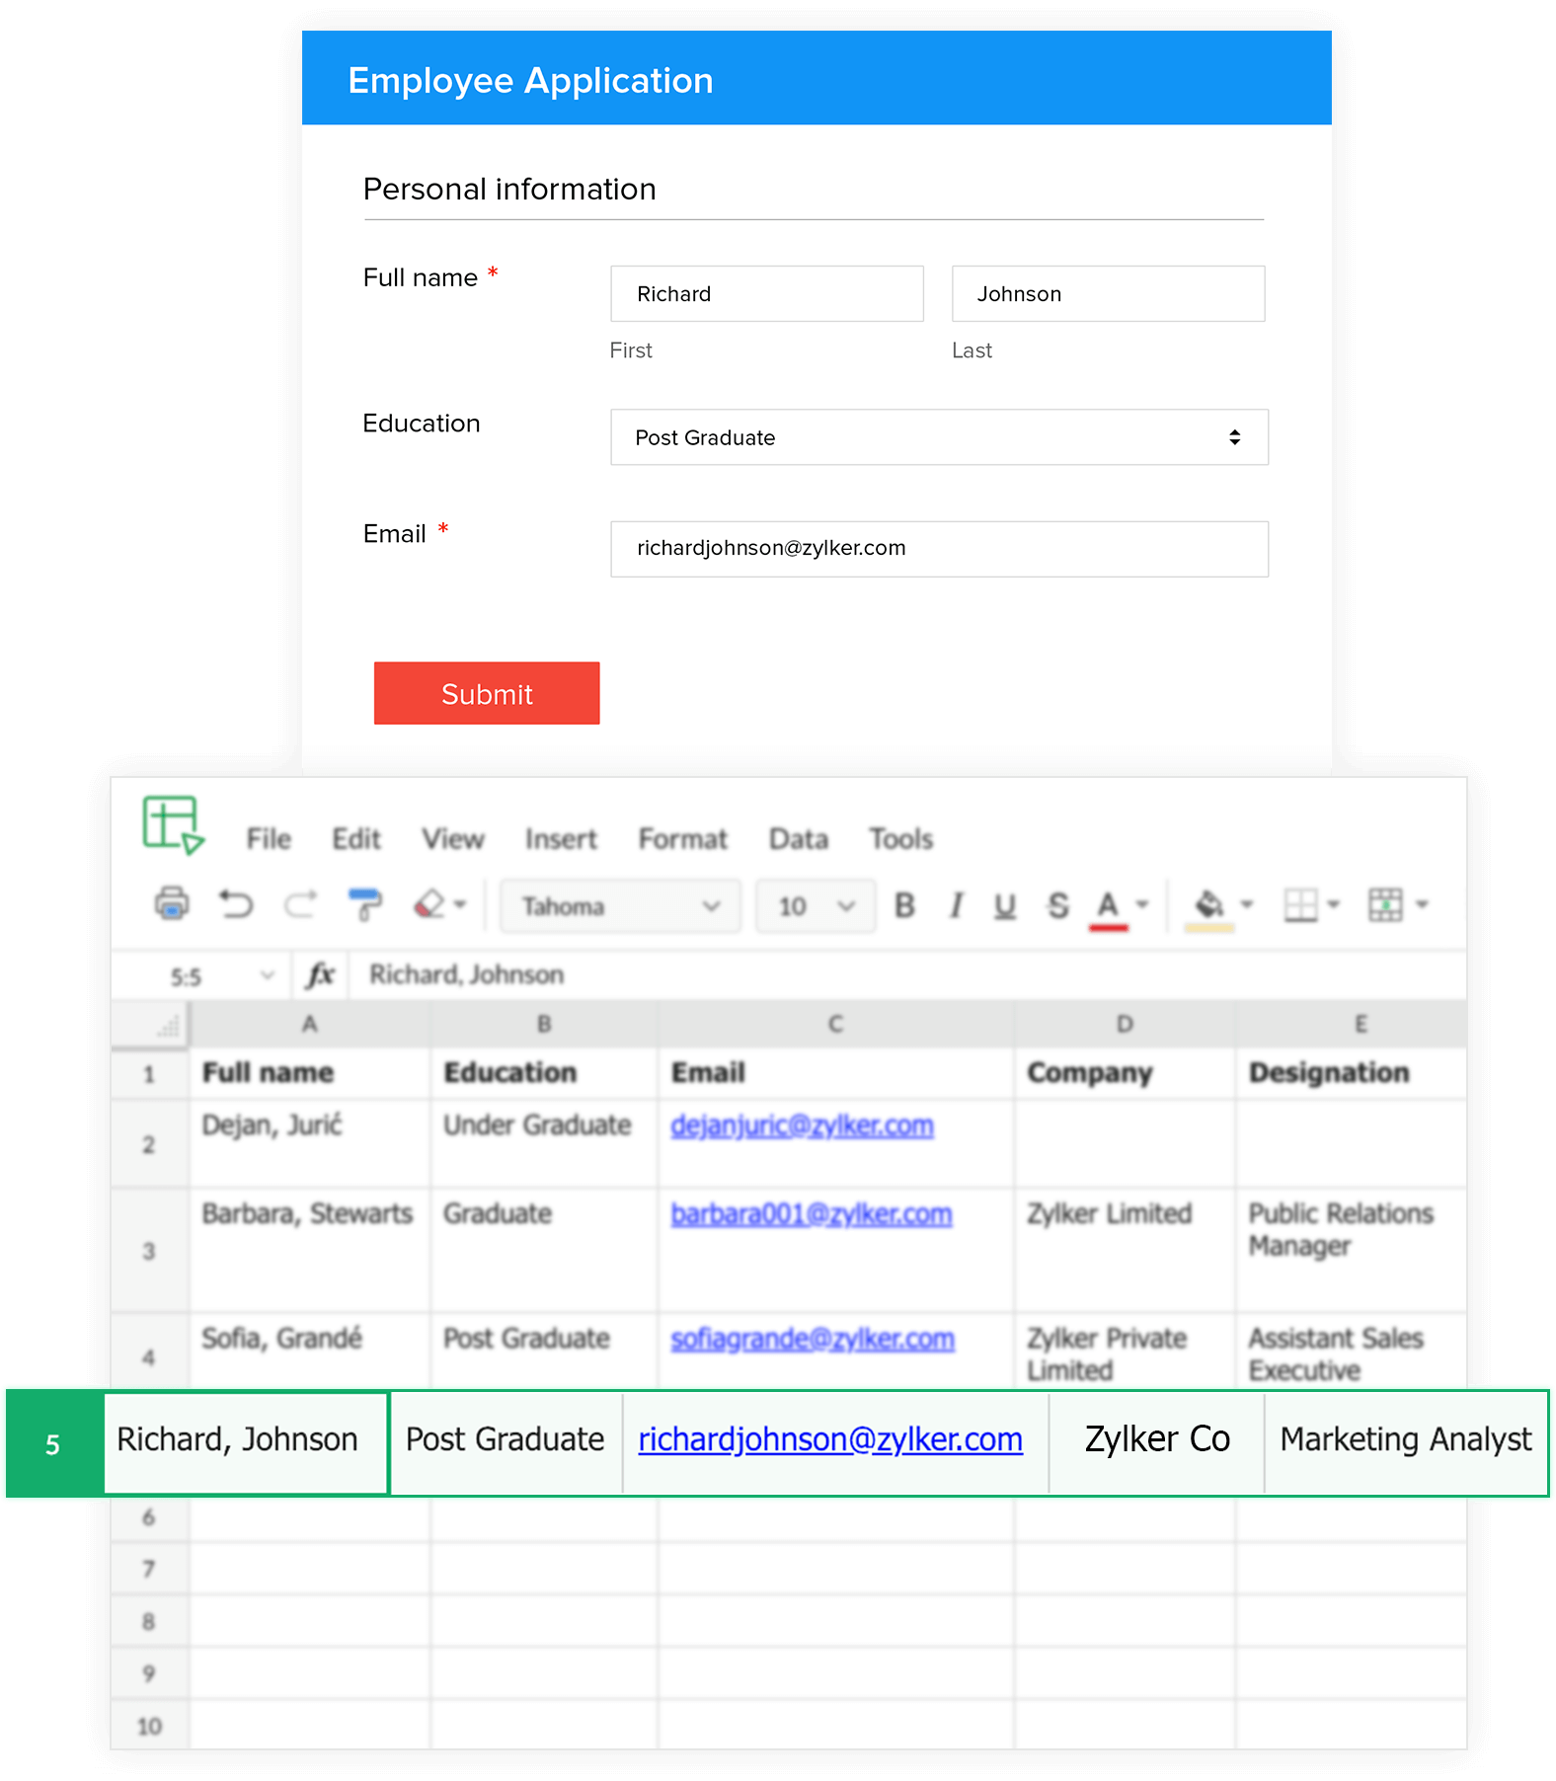Click the Clear formatting eraser icon
Screen dimensions: 1556x1781
point(428,904)
